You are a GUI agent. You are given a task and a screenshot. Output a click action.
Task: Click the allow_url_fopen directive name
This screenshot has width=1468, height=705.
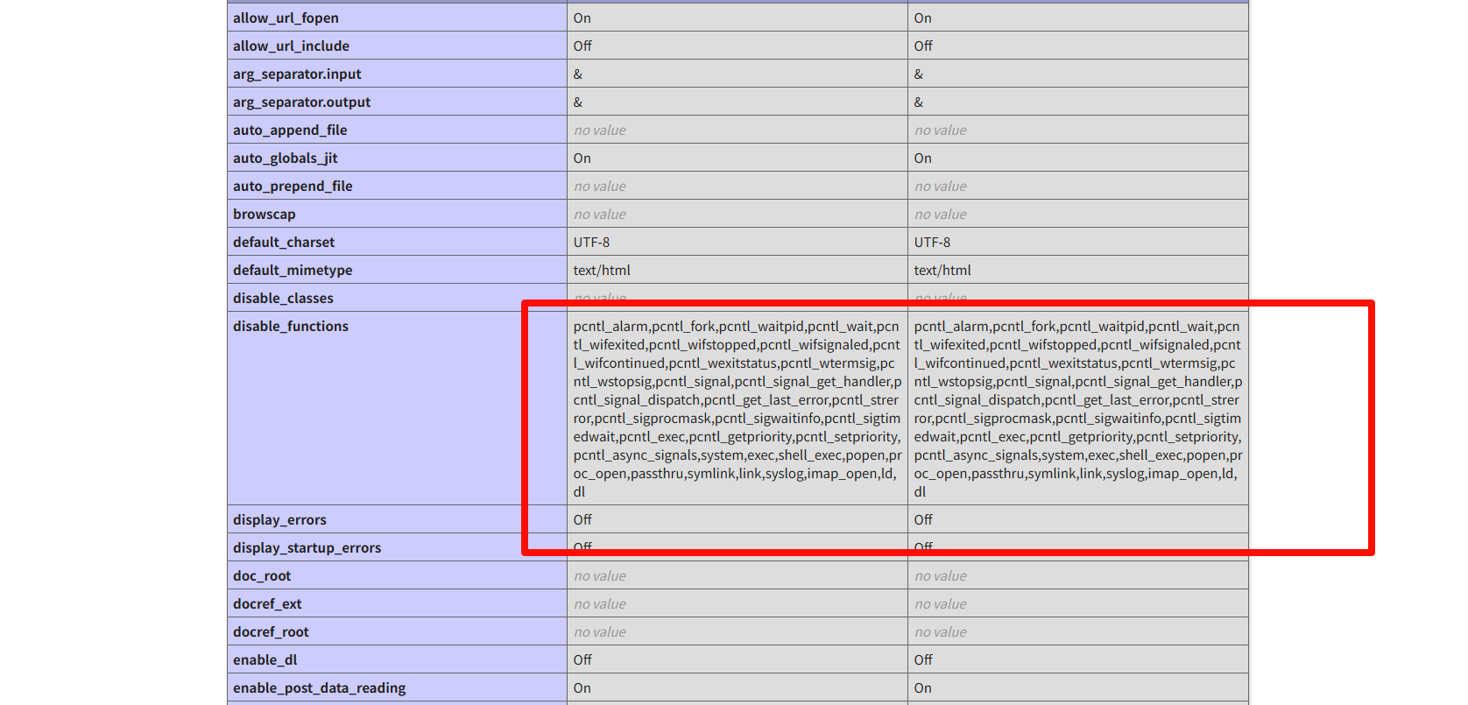click(286, 18)
